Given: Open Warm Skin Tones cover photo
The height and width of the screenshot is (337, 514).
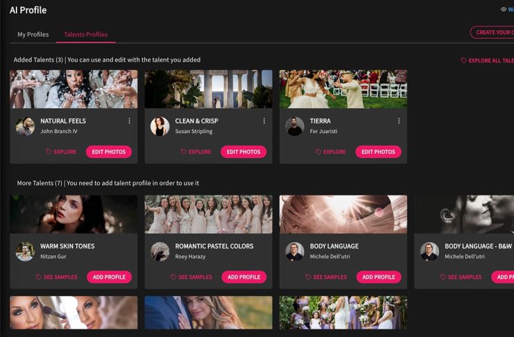Looking at the screenshot, I should pyautogui.click(x=74, y=214).
